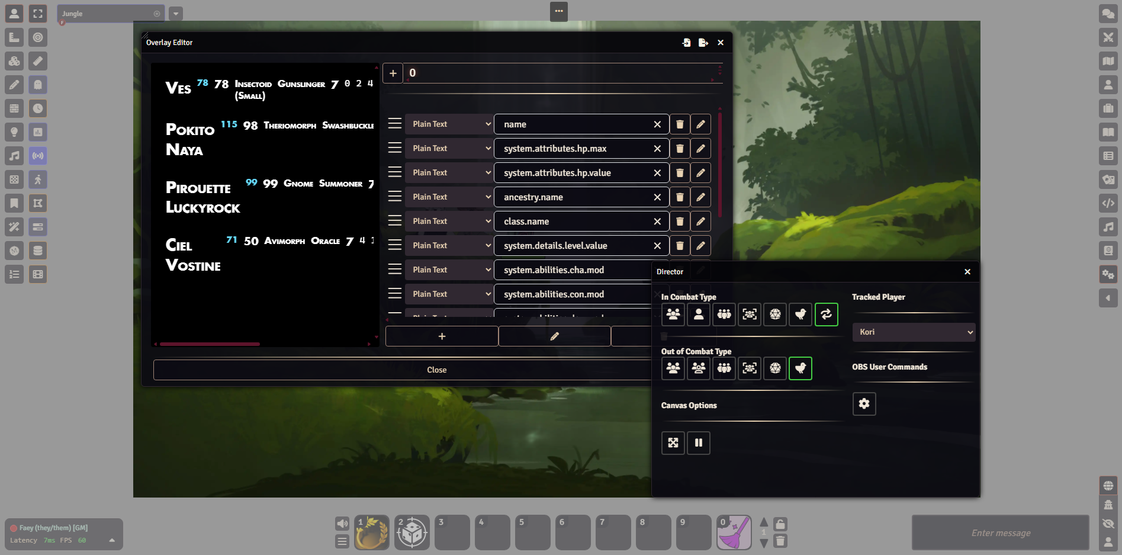Image resolution: width=1122 pixels, height=555 pixels.
Task: Open the Tracked Player Kori dropdown
Action: pyautogui.click(x=914, y=332)
